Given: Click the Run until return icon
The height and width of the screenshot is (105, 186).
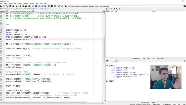Looking at the screenshot, I should tap(42, 6).
